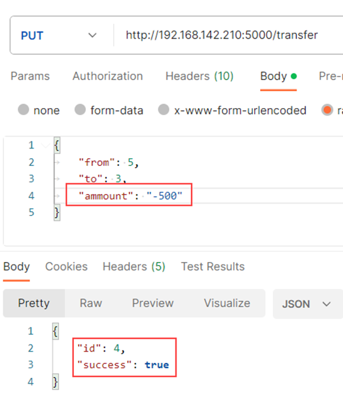The width and height of the screenshot is (343, 419).
Task: Click the "success": true response line
Action: click(x=123, y=365)
